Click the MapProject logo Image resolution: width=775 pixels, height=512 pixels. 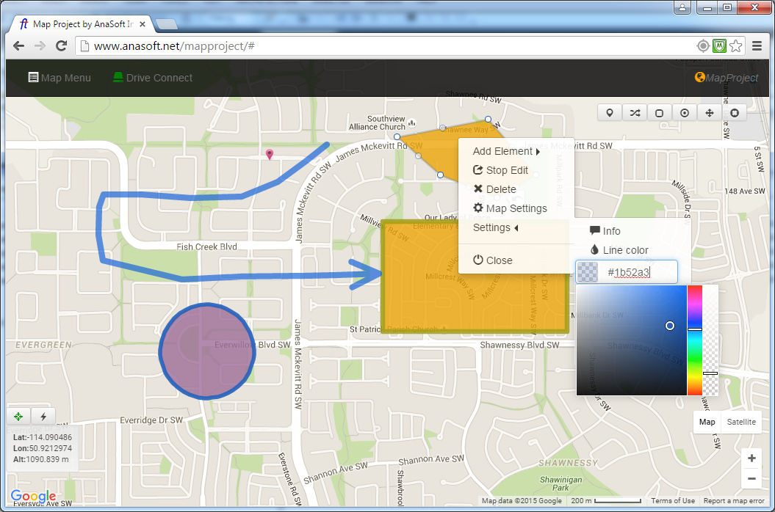(726, 78)
